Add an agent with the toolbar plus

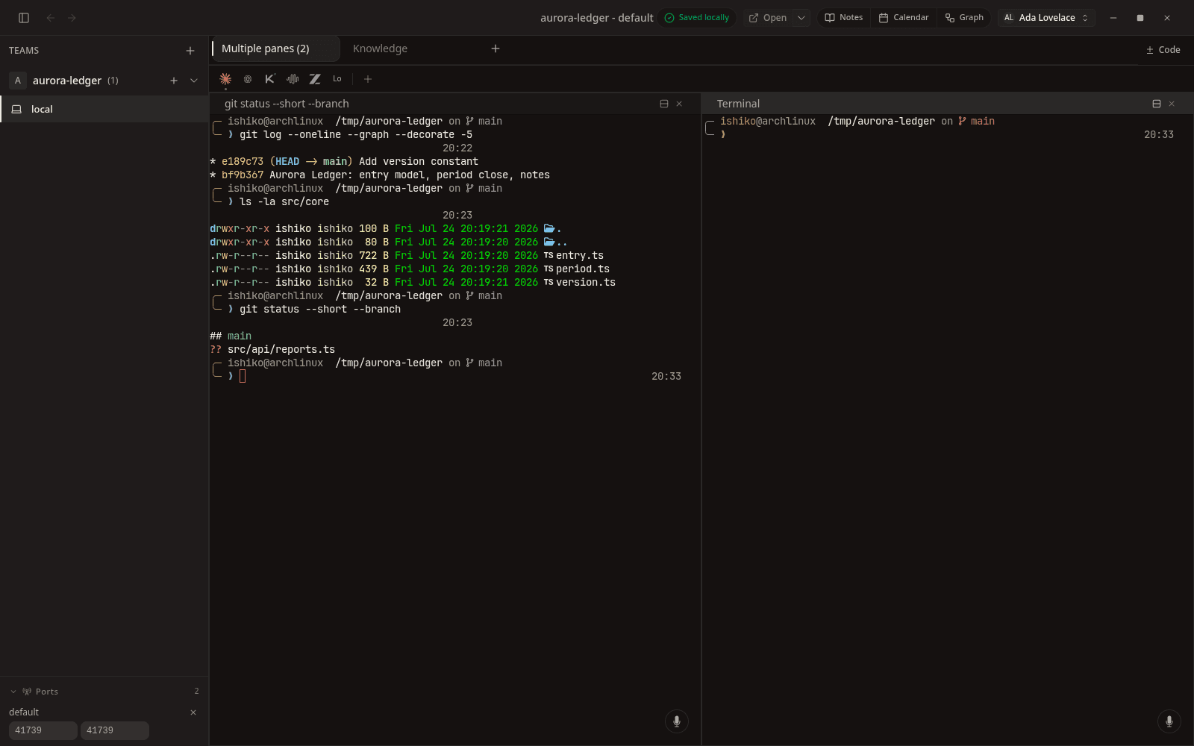(x=368, y=79)
